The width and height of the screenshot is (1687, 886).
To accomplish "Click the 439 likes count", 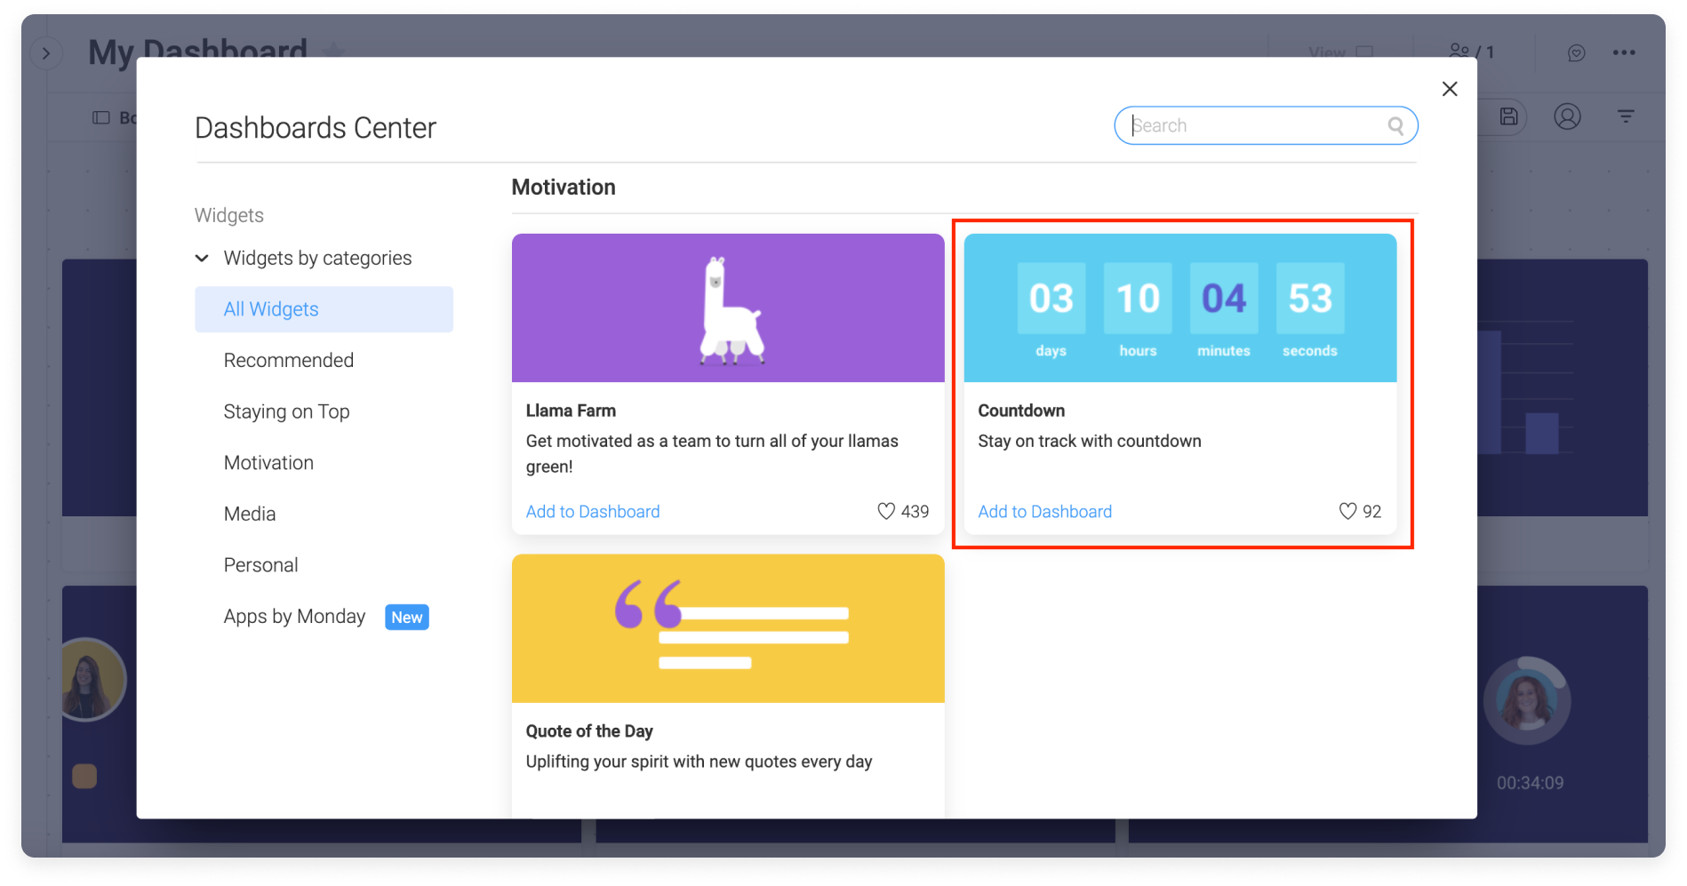I will coord(915,512).
